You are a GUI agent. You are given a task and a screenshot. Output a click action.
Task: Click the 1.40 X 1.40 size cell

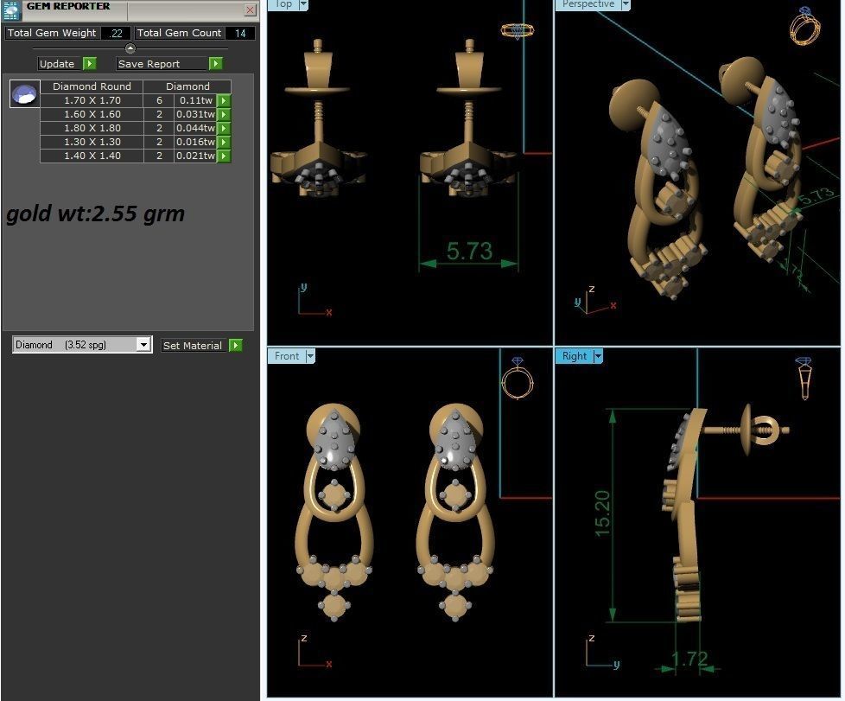click(92, 156)
